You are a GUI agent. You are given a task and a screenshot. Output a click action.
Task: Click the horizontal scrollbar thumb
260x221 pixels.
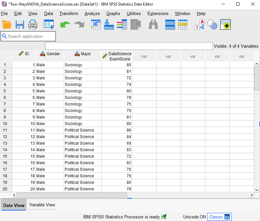[x=72, y=195]
